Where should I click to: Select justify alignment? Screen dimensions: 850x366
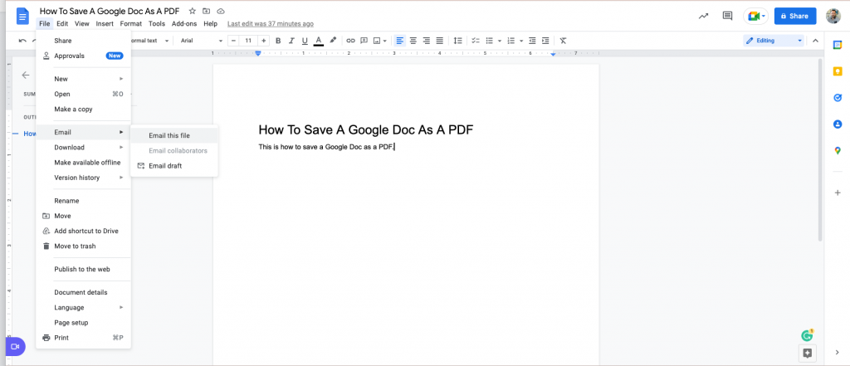pos(440,41)
